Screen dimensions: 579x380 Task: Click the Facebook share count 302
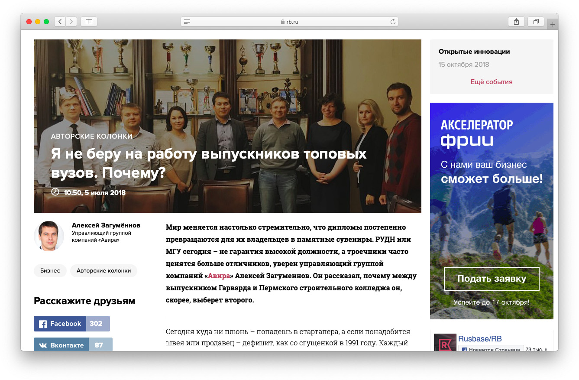click(96, 324)
